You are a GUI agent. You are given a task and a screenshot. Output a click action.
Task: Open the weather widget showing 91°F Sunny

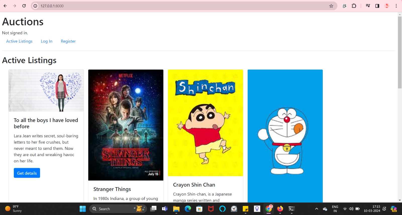click(14, 209)
